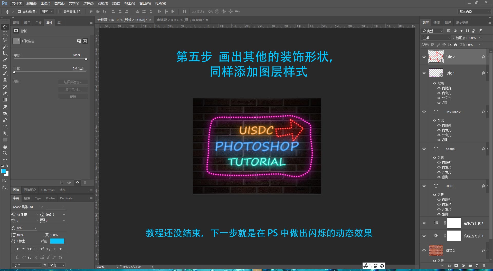This screenshot has width=493, height=271.
Task: Delete the mask with the properties trash icon
Action: (85, 183)
